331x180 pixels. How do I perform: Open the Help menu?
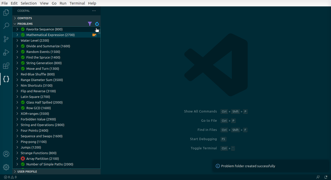(x=92, y=3)
